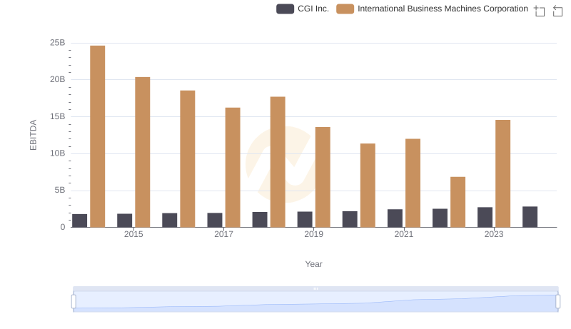Click the IBM bar for 2018
The width and height of the screenshot is (571, 329).
(x=278, y=162)
